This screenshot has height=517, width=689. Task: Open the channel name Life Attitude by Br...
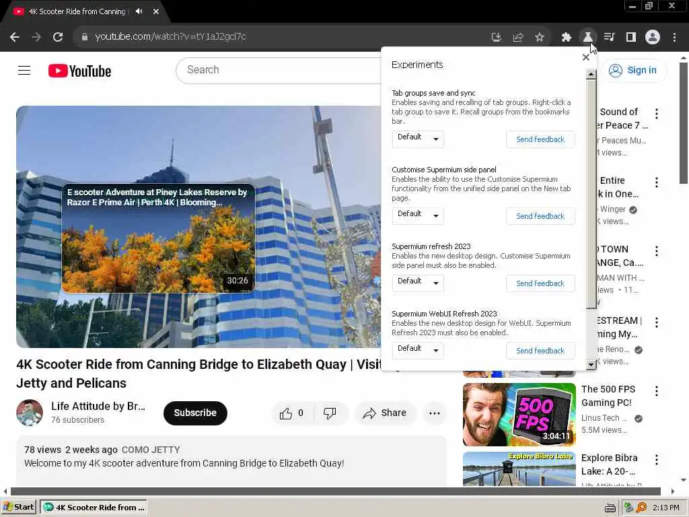pos(98,406)
